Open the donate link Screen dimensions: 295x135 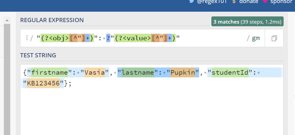pos(249,2)
